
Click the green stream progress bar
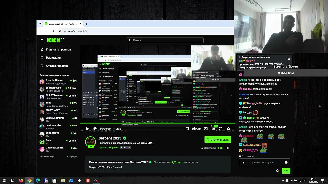[158, 123]
